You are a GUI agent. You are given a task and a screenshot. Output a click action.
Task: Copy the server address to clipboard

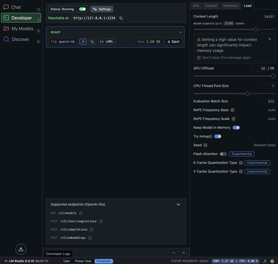121,18
